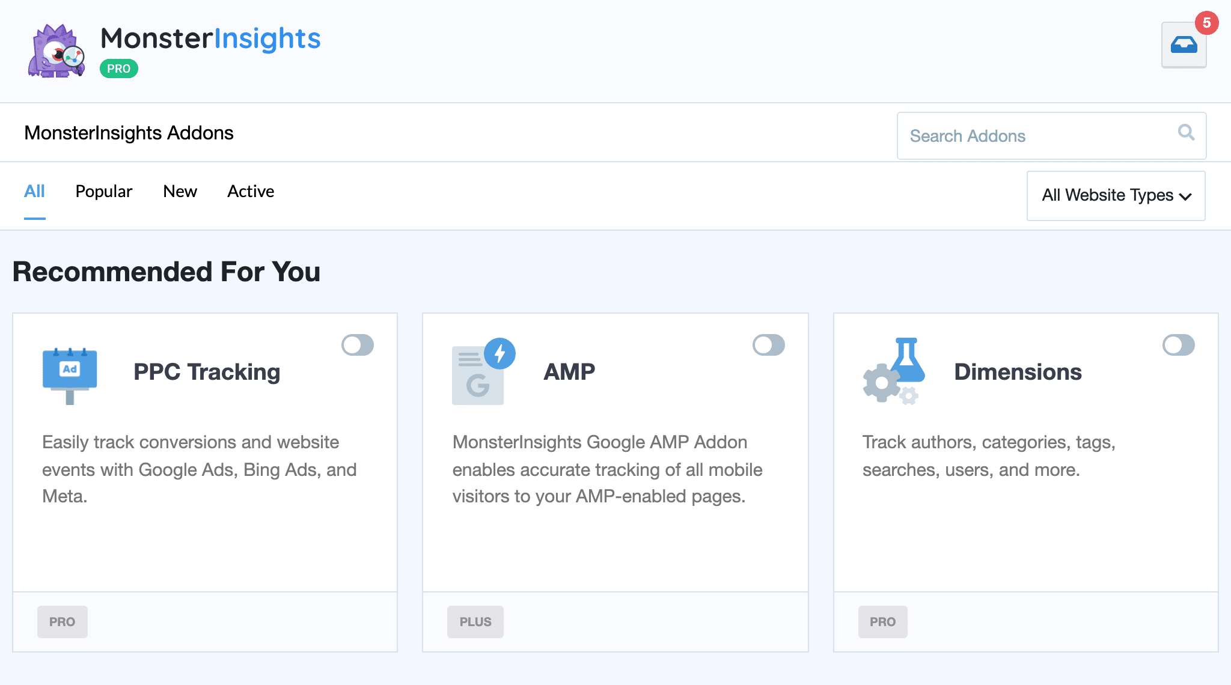Click the PPC Tracking billboard ad icon
The image size is (1231, 685).
(70, 376)
